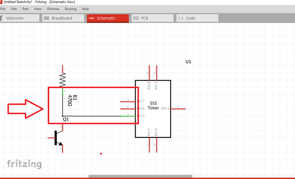Open the View menu
295x179 pixels.
(38, 9)
